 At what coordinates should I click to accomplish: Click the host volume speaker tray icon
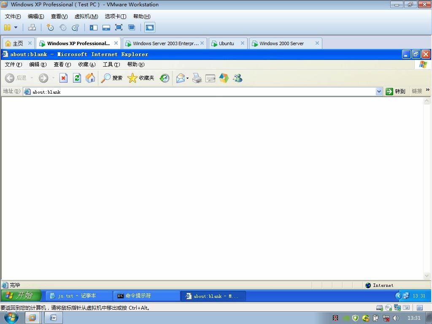coord(396,318)
